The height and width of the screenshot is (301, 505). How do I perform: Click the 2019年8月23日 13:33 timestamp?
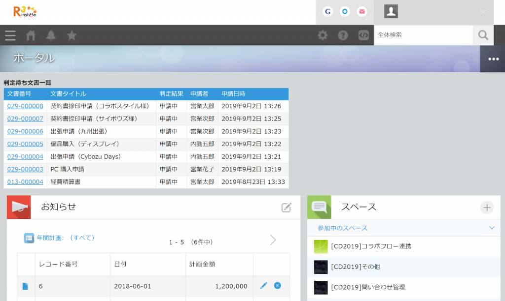(x=253, y=182)
